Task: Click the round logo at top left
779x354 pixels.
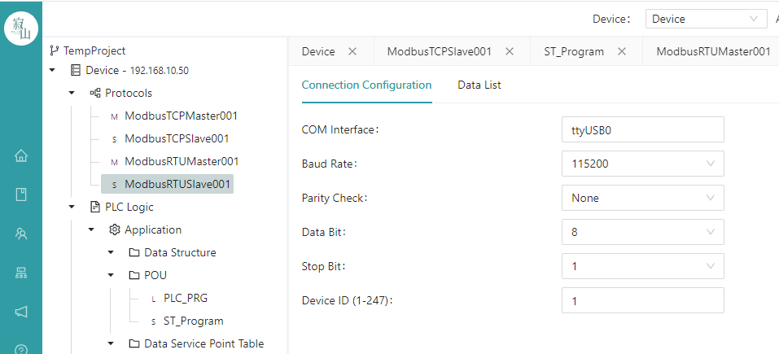Action: pyautogui.click(x=21, y=28)
